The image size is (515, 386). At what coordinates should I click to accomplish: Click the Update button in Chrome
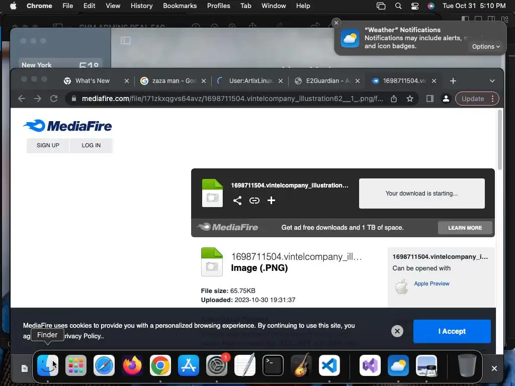click(473, 99)
